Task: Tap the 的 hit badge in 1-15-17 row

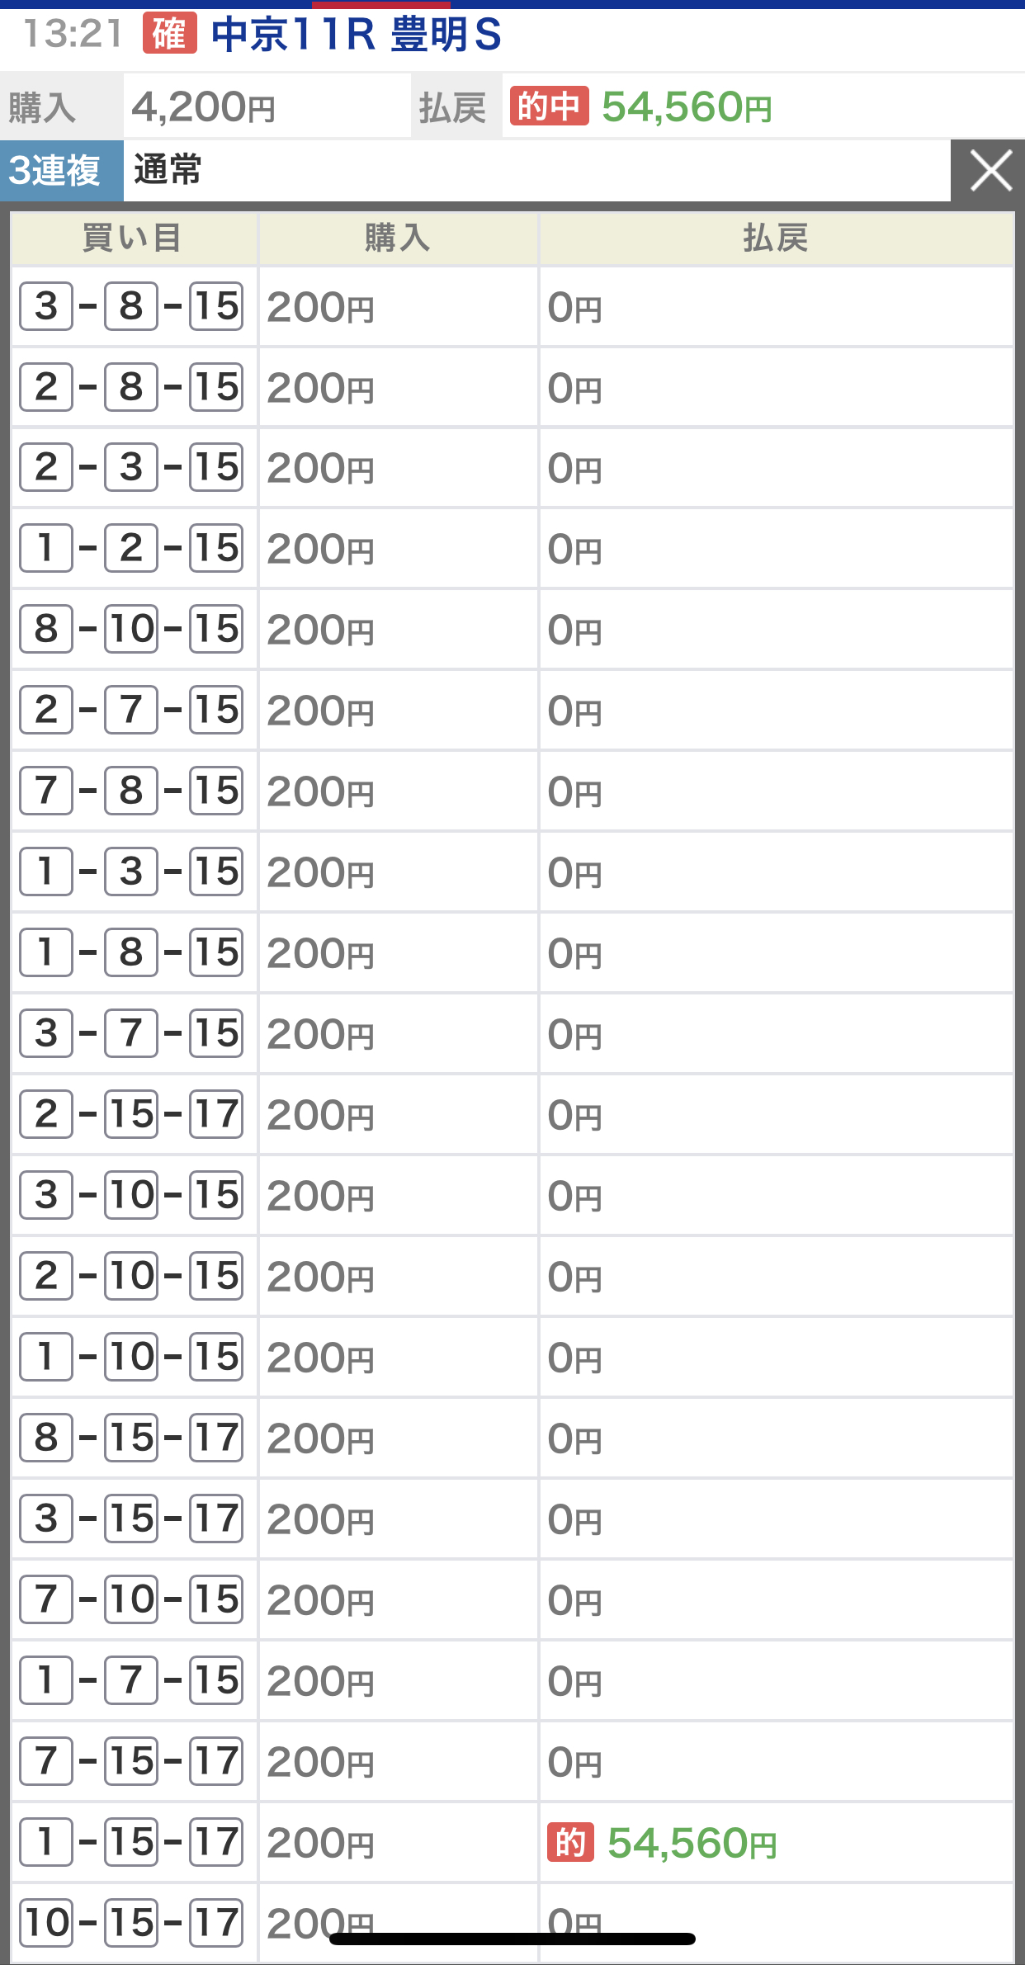Action: click(x=570, y=1842)
